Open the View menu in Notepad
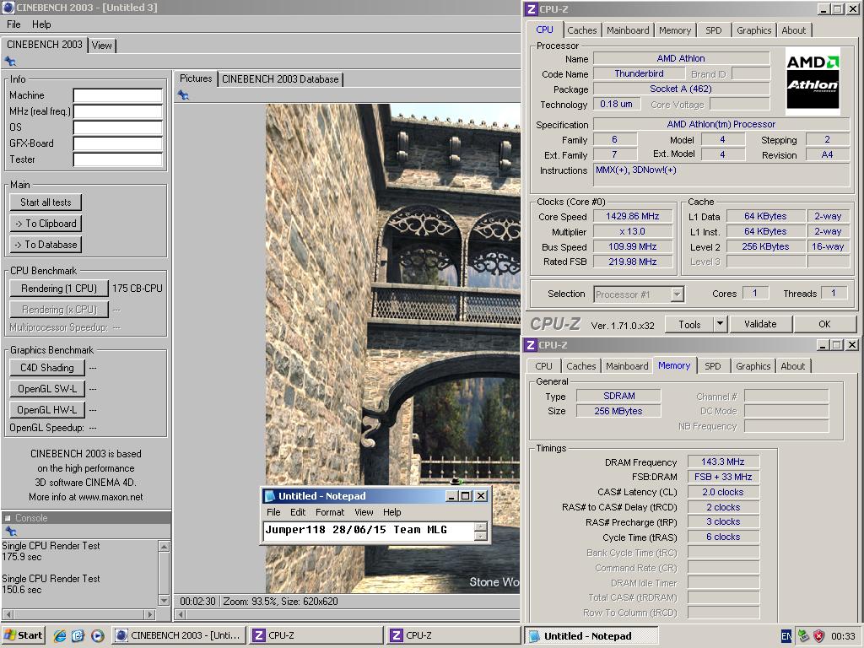The image size is (864, 648). coord(364,512)
